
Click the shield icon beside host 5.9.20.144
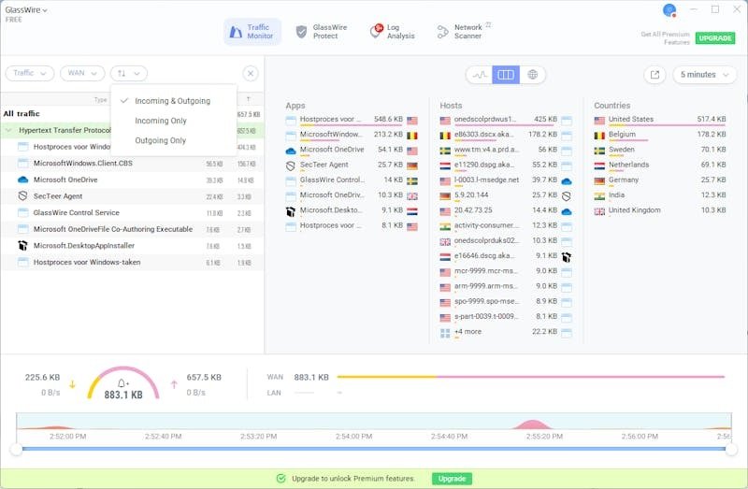click(x=567, y=196)
